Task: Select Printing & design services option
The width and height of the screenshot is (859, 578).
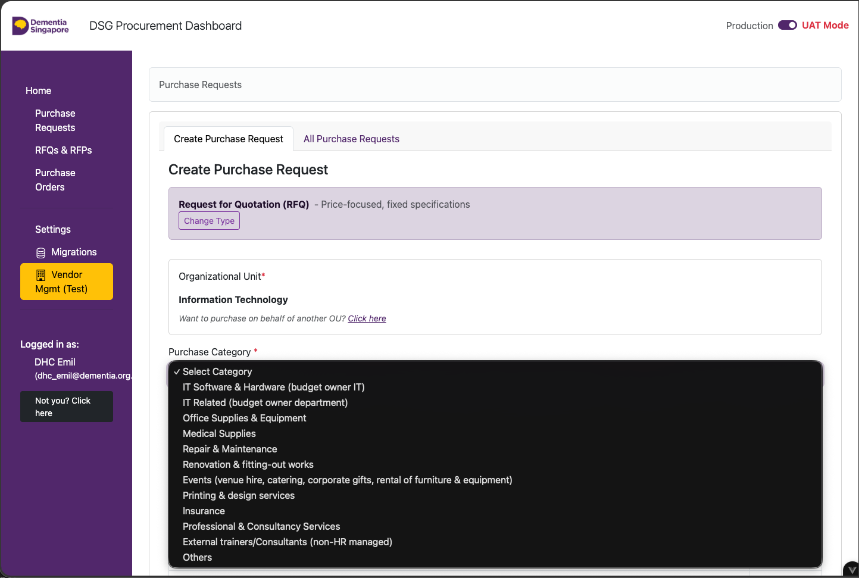Action: coord(495,495)
